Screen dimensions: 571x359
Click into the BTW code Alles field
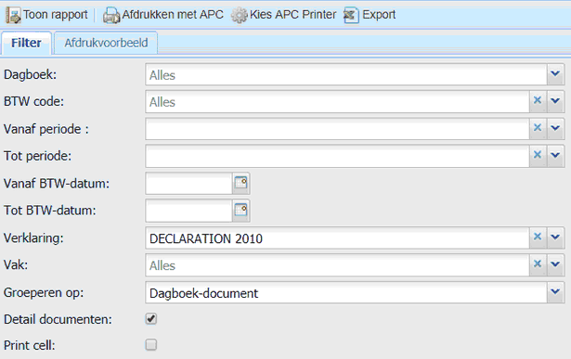[x=338, y=101]
